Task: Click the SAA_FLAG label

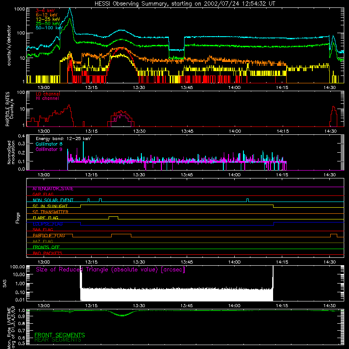Action: pyautogui.click(x=43, y=229)
